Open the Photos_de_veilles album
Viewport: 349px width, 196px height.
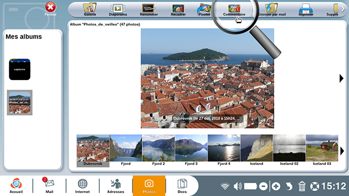coord(19,103)
